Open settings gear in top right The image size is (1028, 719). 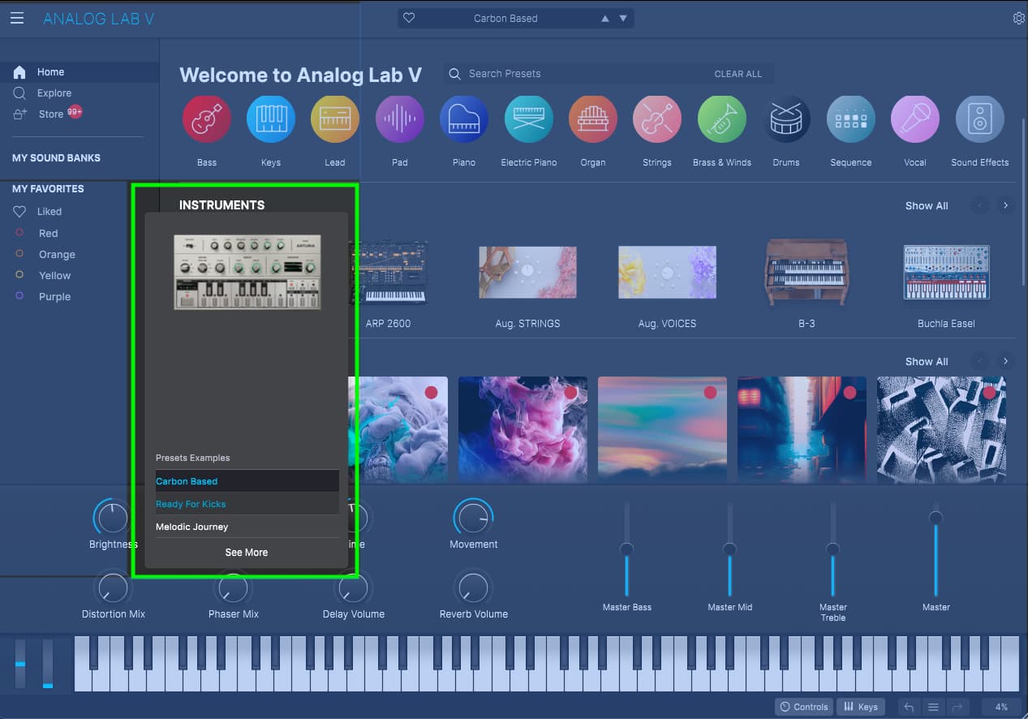[1019, 18]
